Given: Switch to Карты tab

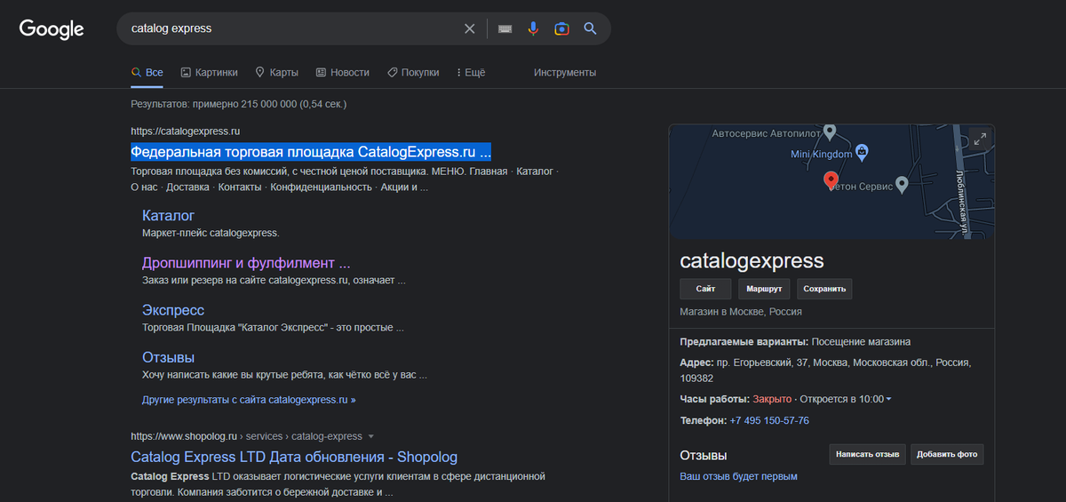Looking at the screenshot, I should click(x=276, y=72).
